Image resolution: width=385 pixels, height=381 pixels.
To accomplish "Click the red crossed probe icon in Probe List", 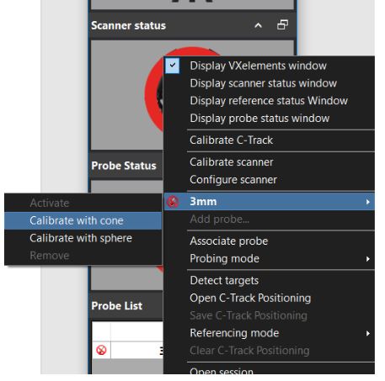I will [x=101, y=350].
